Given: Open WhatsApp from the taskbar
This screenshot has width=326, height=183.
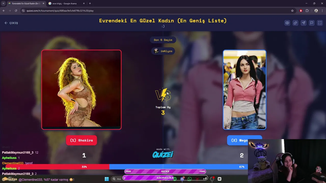Looking at the screenshot, I should point(189,179).
